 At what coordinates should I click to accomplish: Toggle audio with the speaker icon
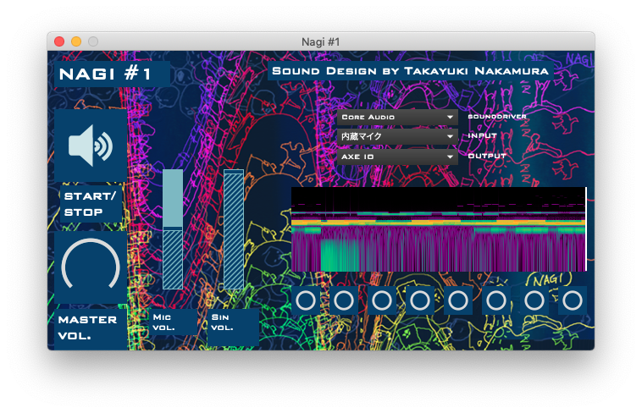pos(91,146)
